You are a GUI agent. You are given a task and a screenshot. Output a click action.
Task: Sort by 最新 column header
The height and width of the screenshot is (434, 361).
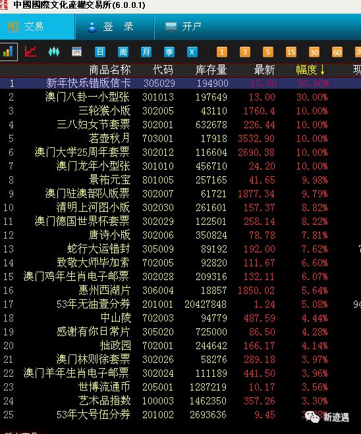pyautogui.click(x=264, y=70)
